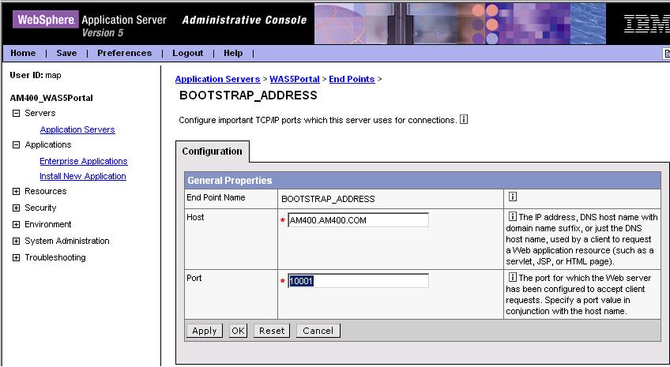This screenshot has height=367, width=670.
Task: Expand the Troubleshooting tree node
Action: click(x=17, y=258)
